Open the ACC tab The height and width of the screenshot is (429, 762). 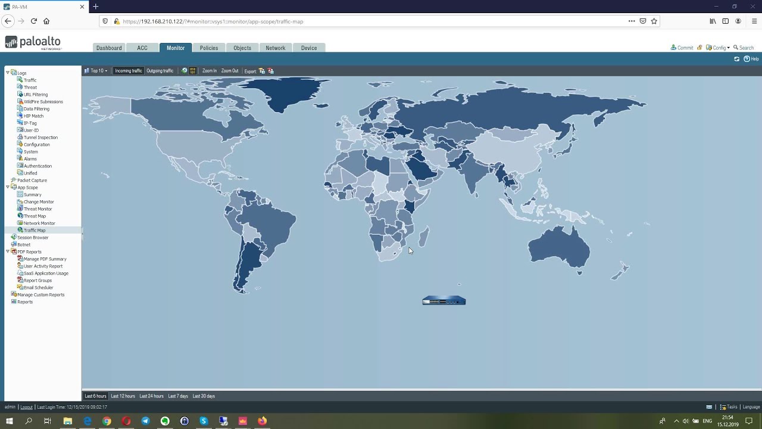point(142,48)
